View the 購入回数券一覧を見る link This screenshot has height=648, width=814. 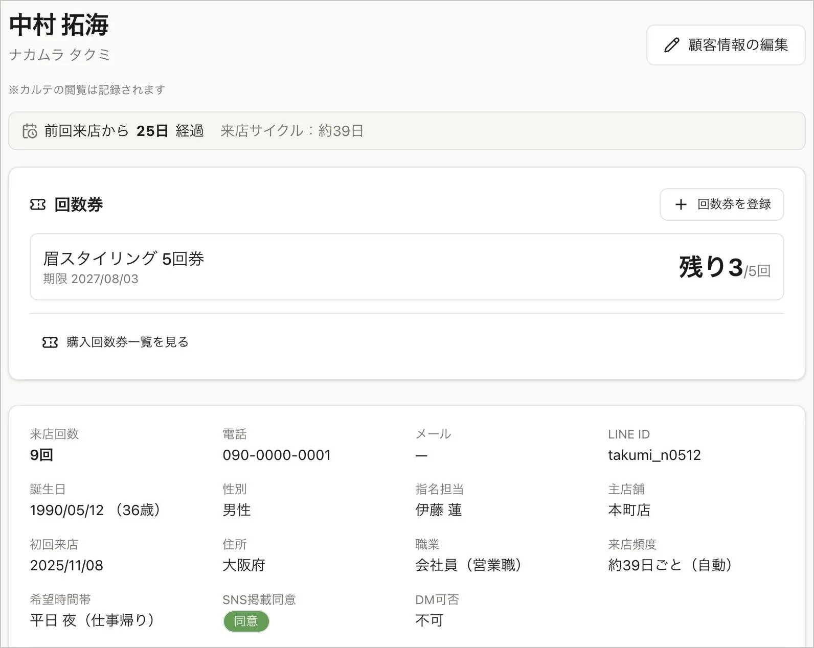116,342
